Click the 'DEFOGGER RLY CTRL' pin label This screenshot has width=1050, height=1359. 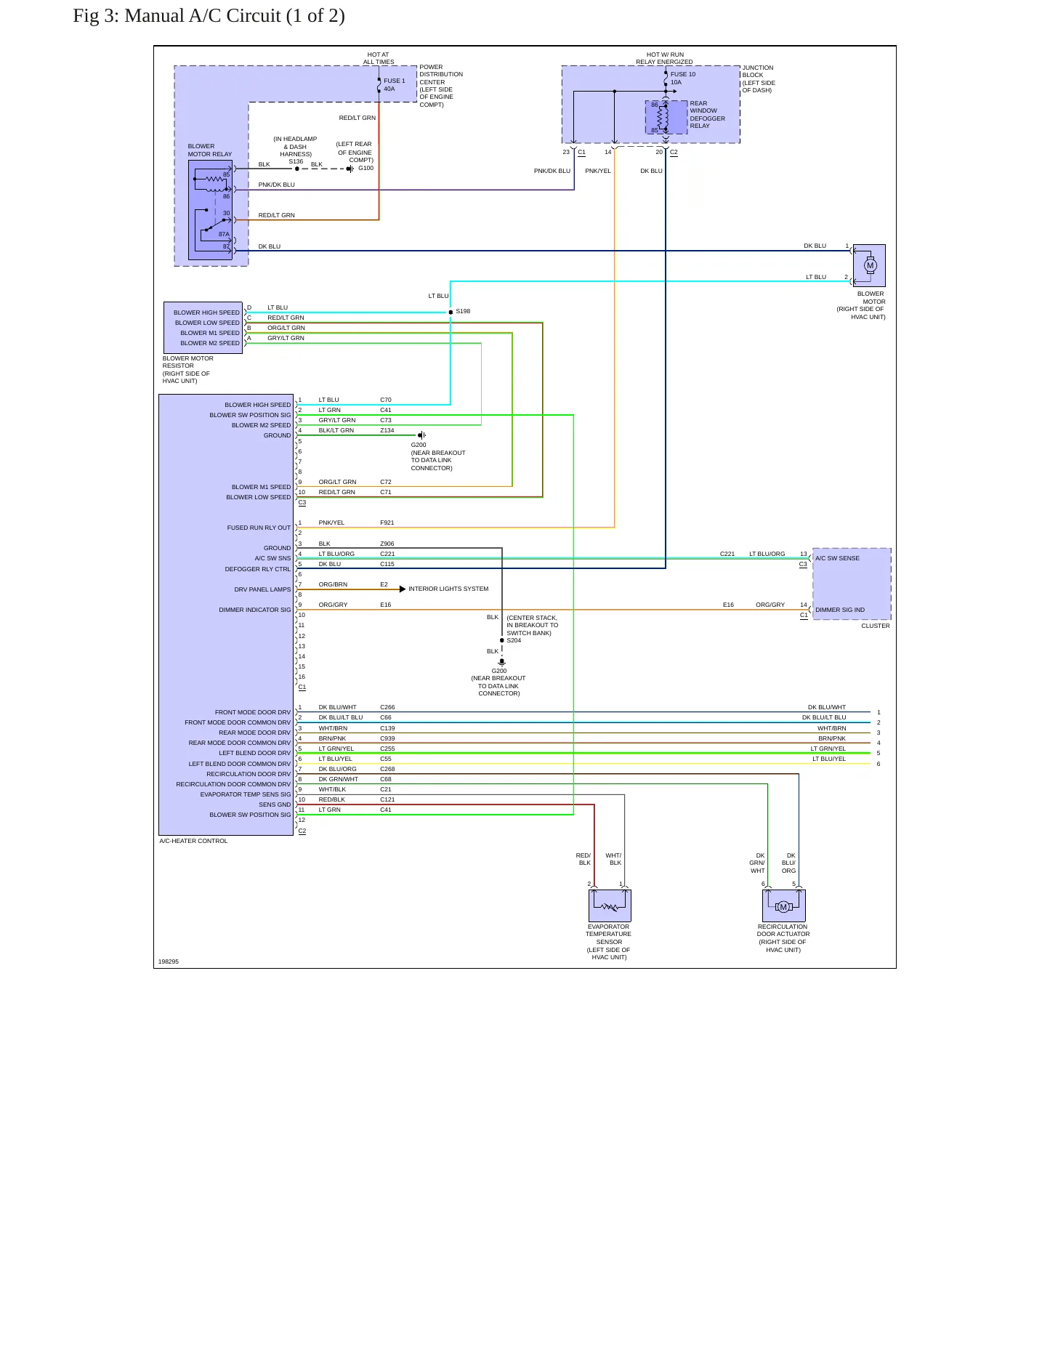point(257,569)
